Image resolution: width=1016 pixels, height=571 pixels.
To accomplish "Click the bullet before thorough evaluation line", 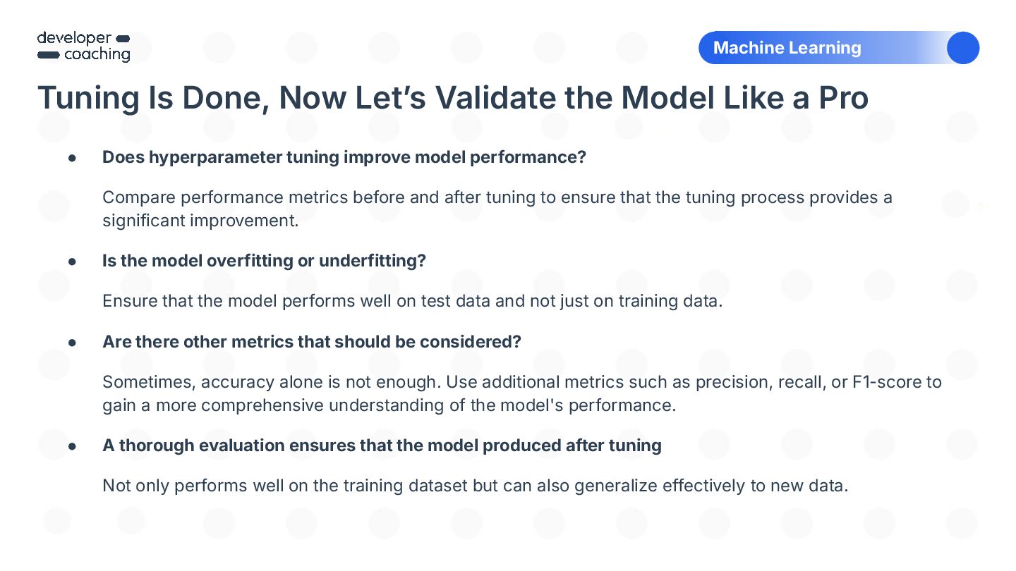I will (72, 446).
